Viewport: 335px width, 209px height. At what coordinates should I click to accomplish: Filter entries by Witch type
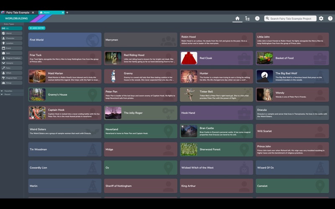12,73
